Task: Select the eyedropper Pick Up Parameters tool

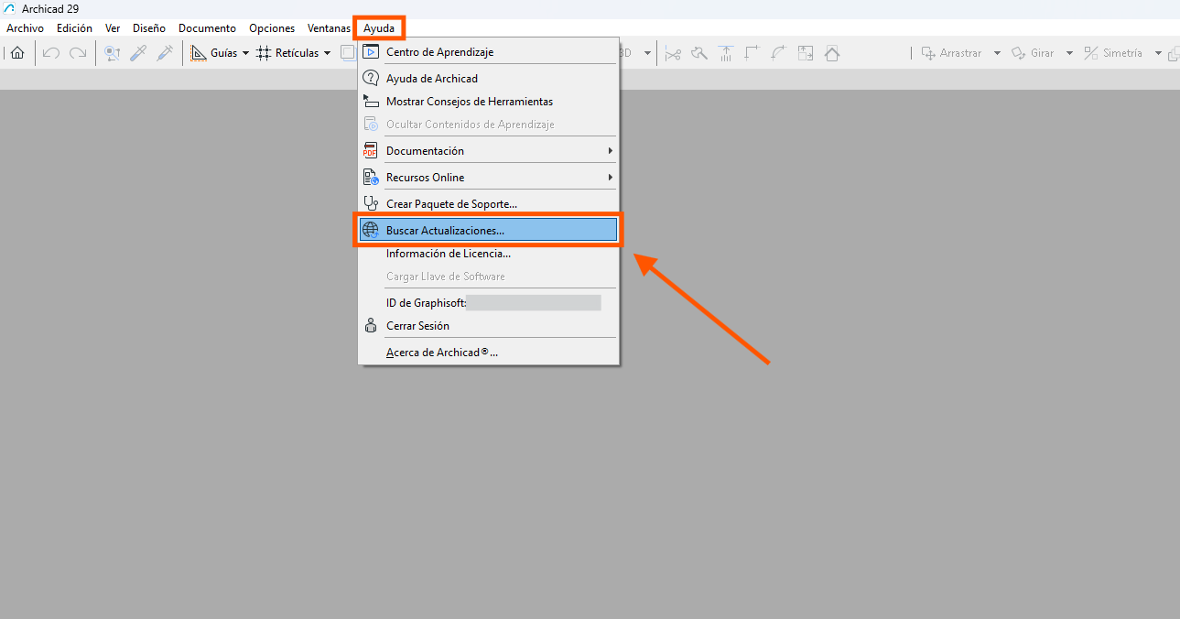Action: 138,53
